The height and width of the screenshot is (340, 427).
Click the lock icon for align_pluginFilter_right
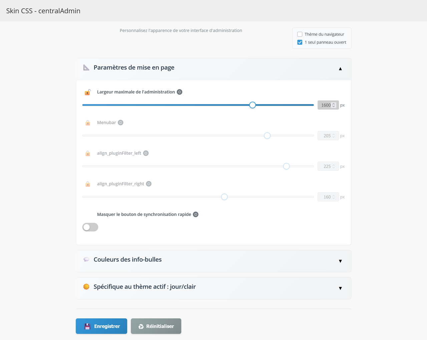[x=88, y=184]
